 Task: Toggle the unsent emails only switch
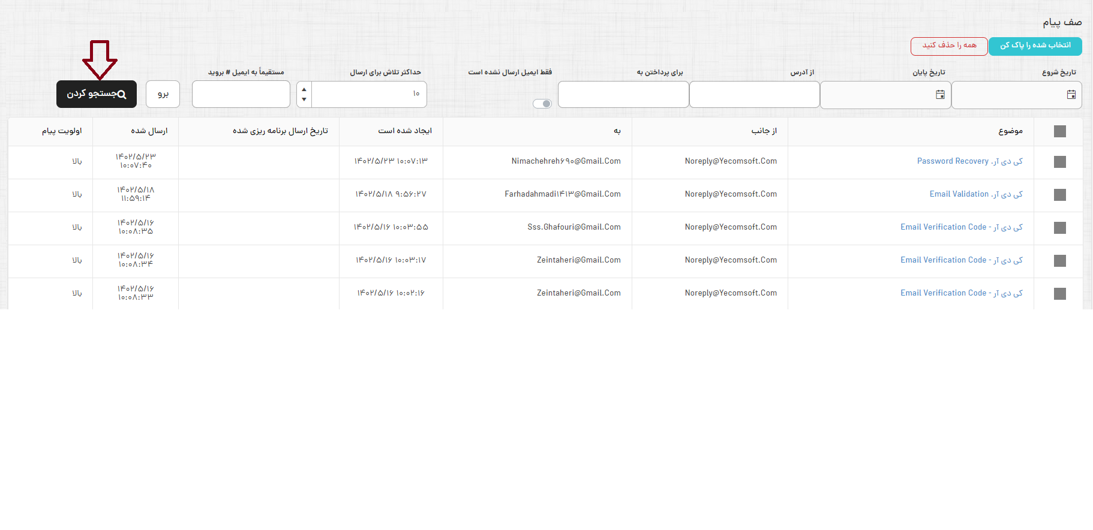pyautogui.click(x=542, y=104)
